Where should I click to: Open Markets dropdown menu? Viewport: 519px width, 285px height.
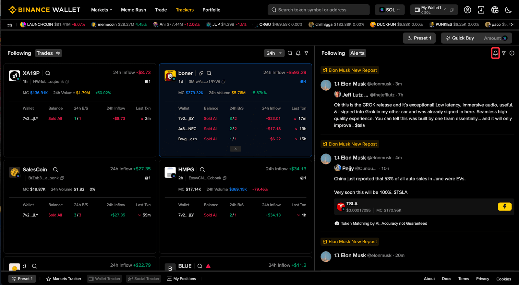point(102,10)
